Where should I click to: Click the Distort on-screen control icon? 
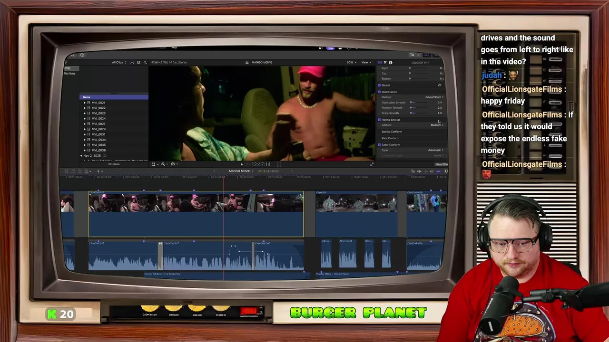coord(439,85)
